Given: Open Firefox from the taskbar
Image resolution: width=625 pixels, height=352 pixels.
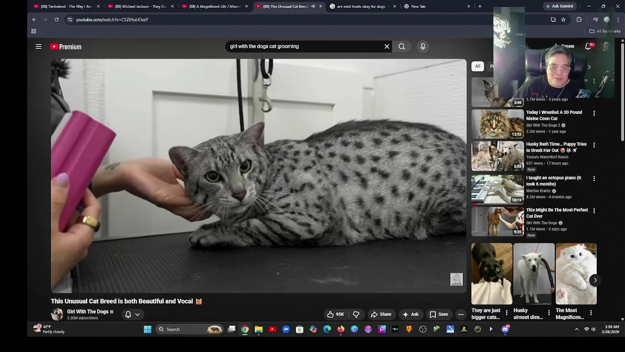Looking at the screenshot, I should coord(341,330).
